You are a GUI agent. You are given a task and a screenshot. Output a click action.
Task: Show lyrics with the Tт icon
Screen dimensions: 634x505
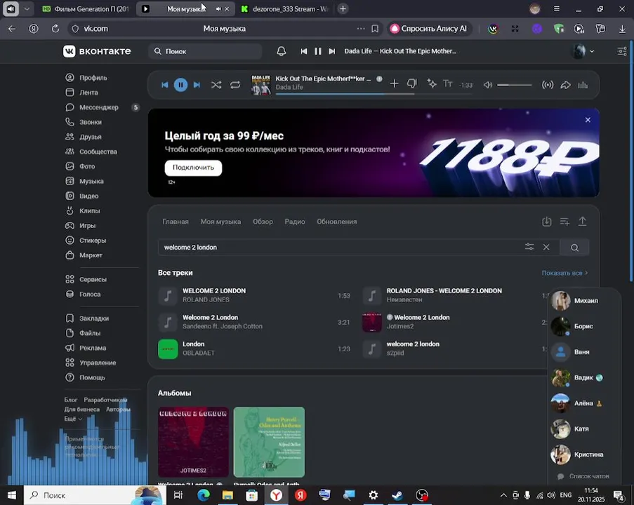click(x=447, y=83)
